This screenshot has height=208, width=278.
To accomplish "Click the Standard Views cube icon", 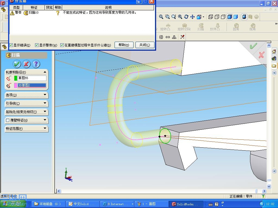I will tap(199, 17).
